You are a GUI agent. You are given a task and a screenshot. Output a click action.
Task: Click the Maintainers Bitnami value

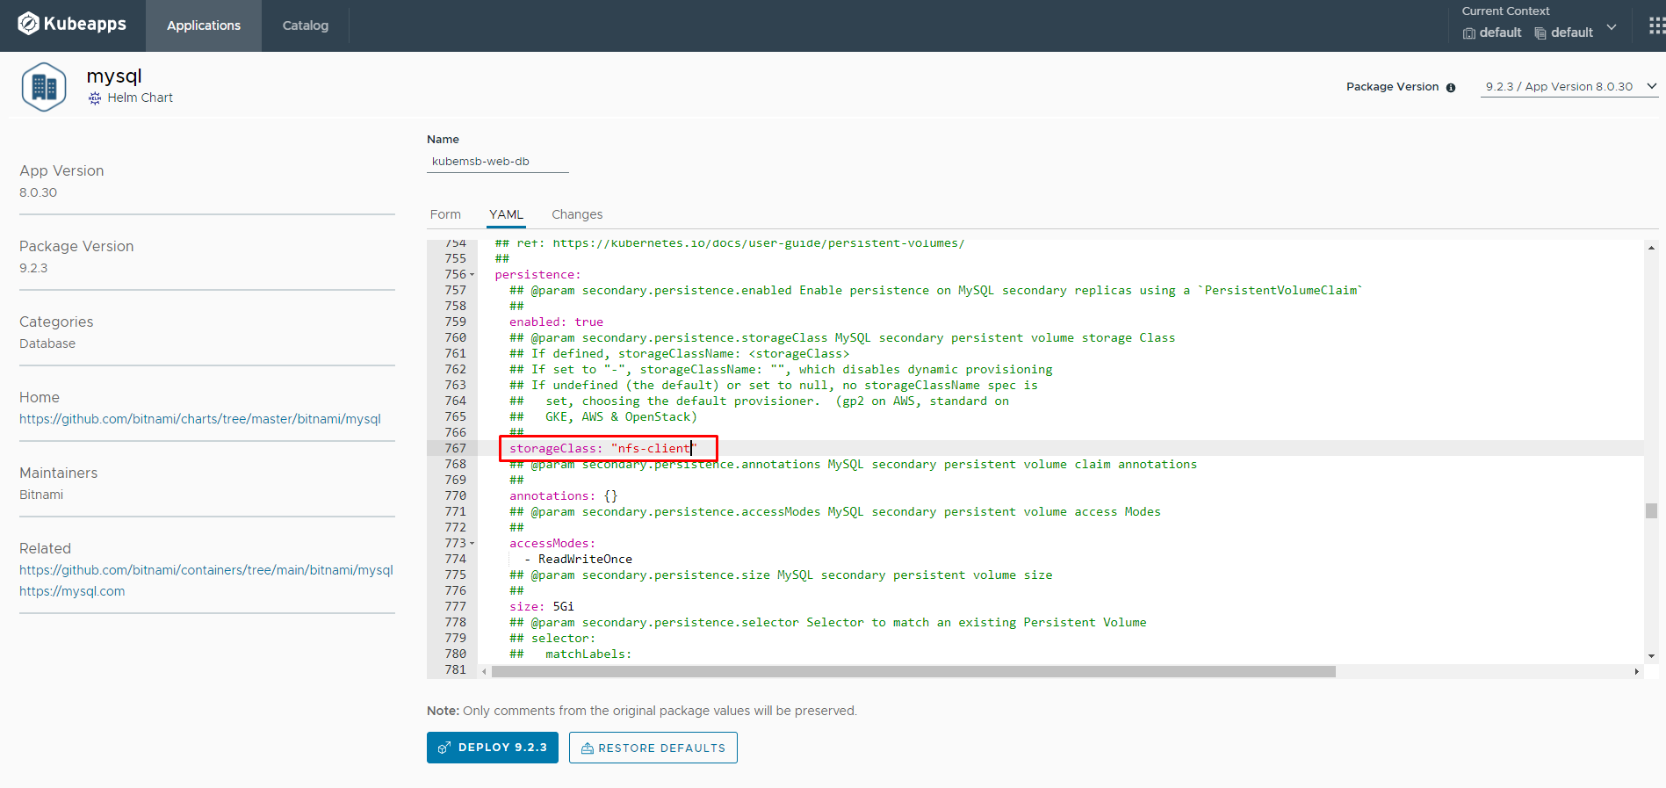41,495
